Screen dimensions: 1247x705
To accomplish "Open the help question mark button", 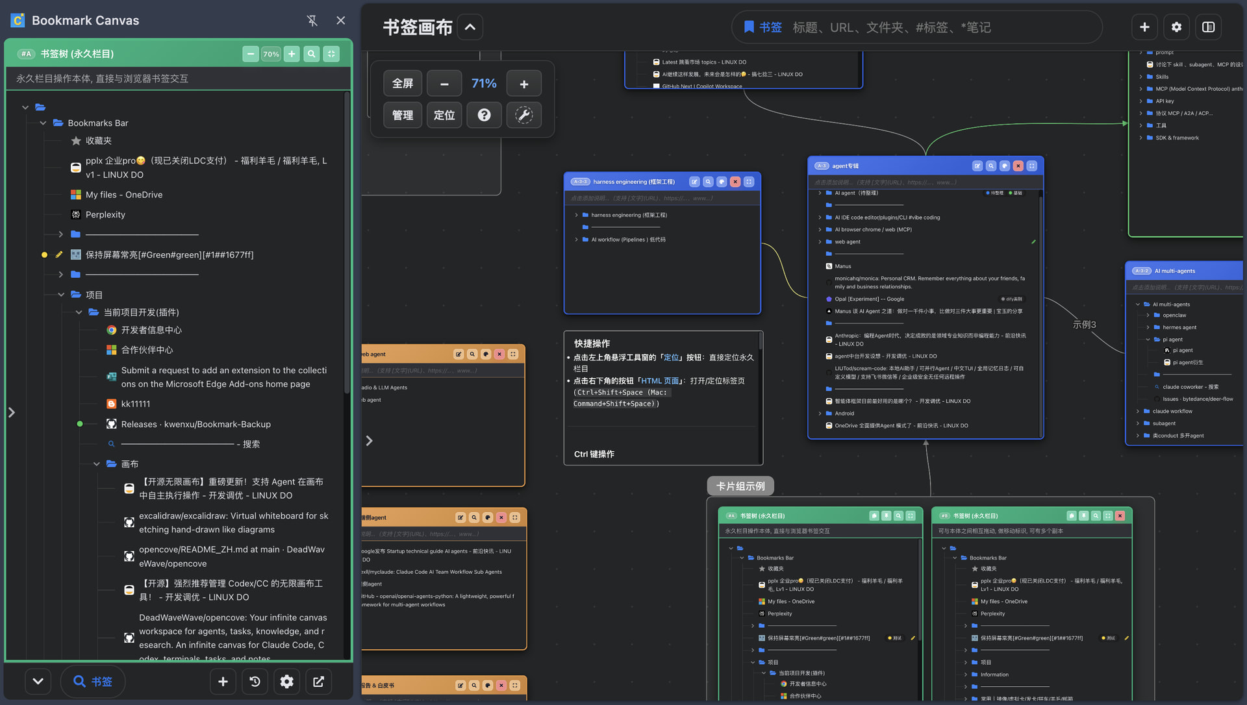I will coord(484,115).
